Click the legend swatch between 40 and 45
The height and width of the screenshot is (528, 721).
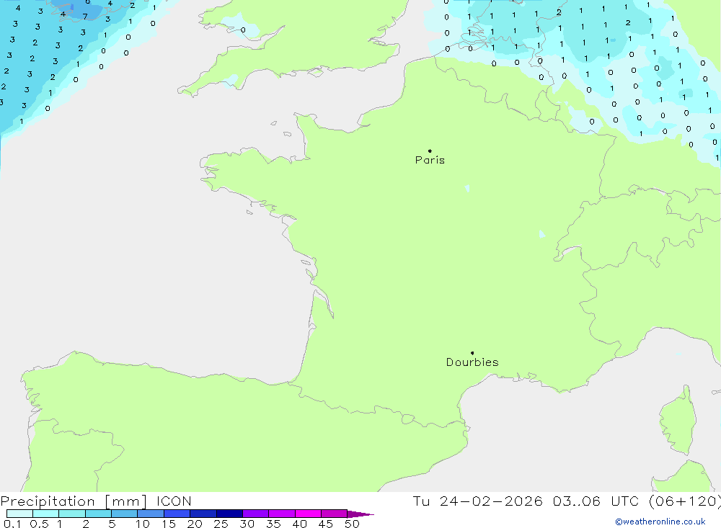pos(308,514)
